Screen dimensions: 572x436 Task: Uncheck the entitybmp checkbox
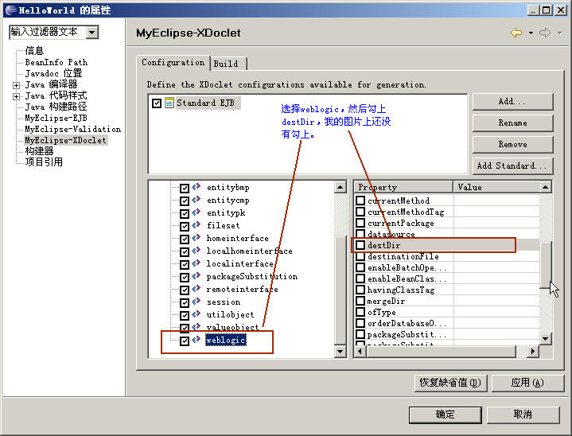185,189
